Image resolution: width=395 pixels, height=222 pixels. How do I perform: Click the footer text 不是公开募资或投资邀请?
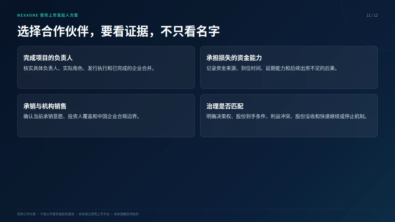point(57,214)
